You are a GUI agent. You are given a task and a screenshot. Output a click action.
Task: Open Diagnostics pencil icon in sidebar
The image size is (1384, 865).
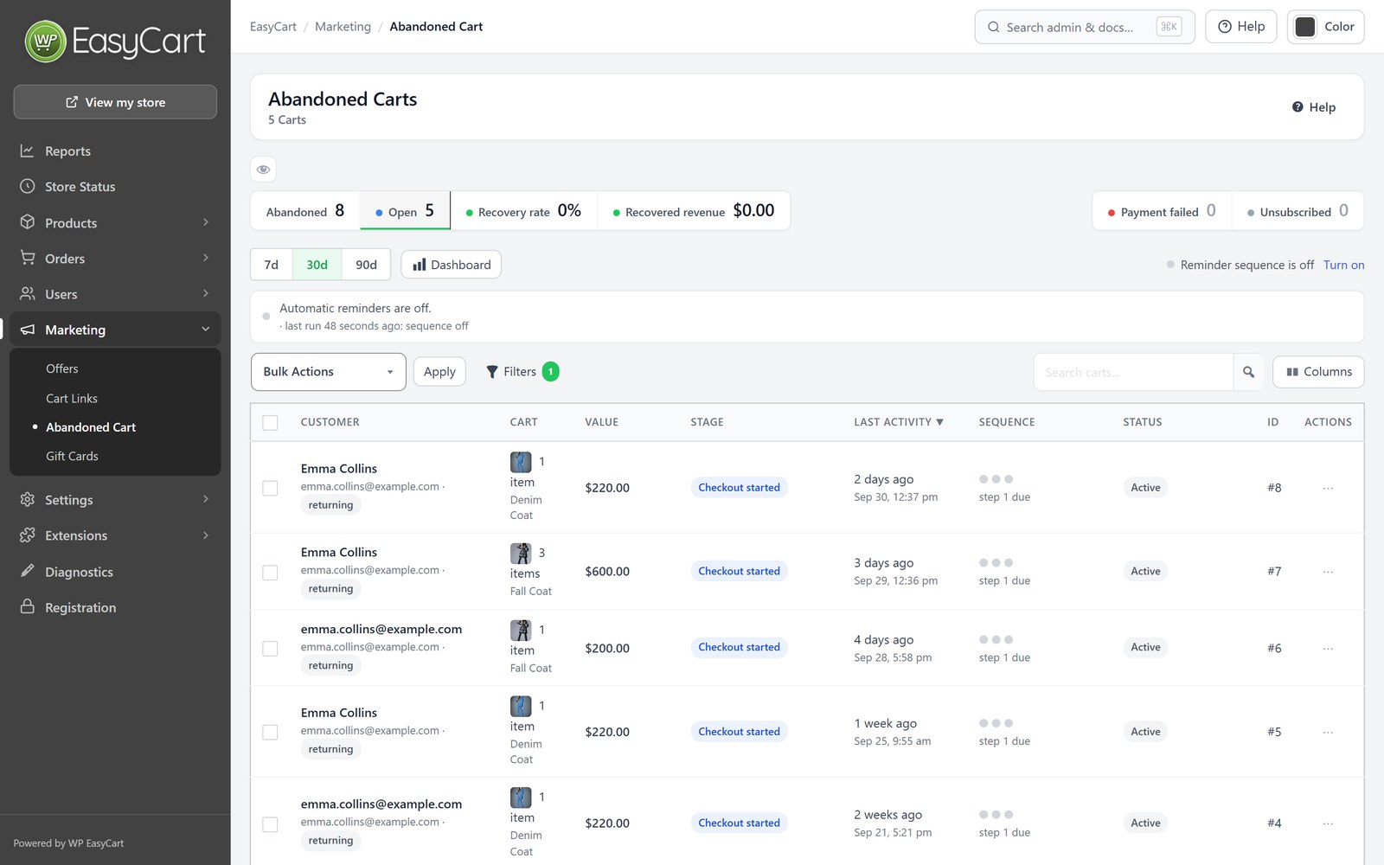(28, 571)
